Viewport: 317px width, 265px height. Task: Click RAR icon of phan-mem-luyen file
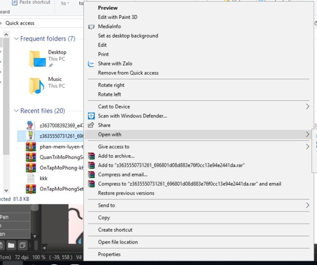click(x=31, y=147)
